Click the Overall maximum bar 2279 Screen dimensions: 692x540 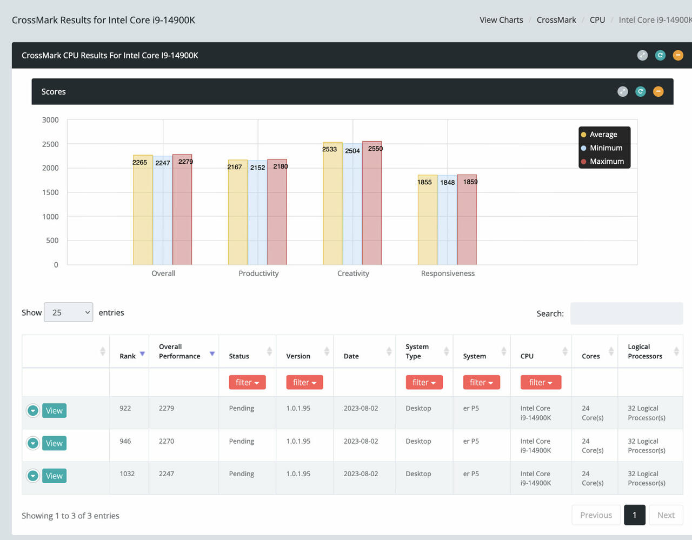click(182, 210)
